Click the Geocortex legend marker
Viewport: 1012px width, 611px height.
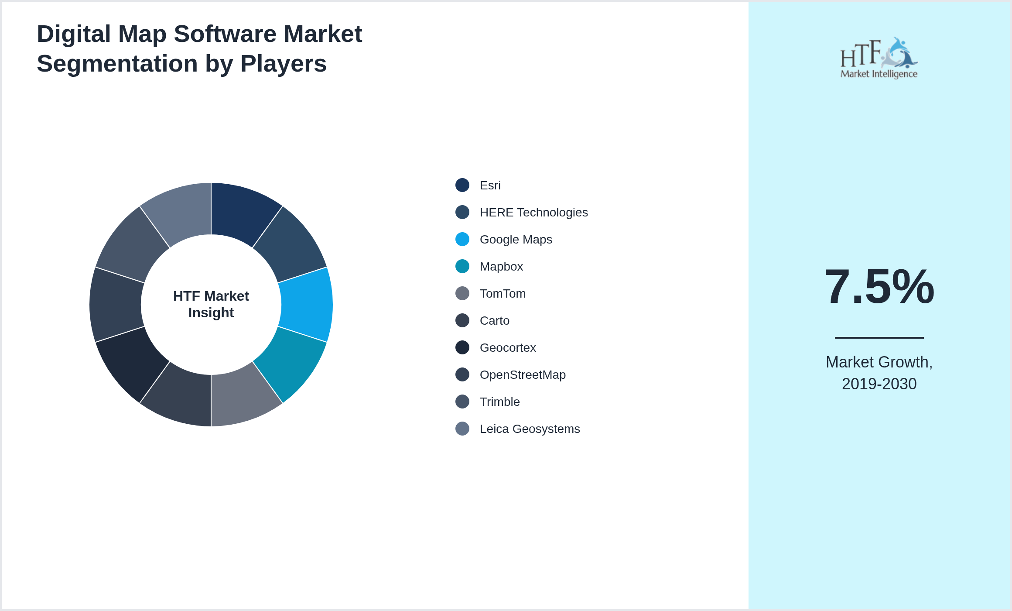point(462,348)
